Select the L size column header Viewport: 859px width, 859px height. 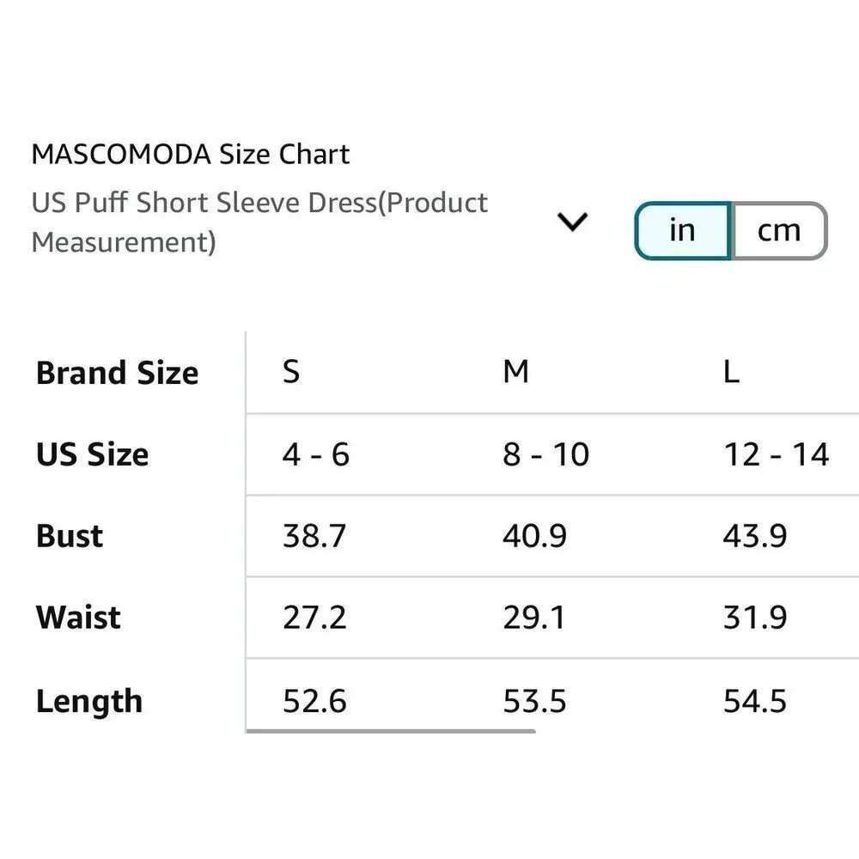731,372
